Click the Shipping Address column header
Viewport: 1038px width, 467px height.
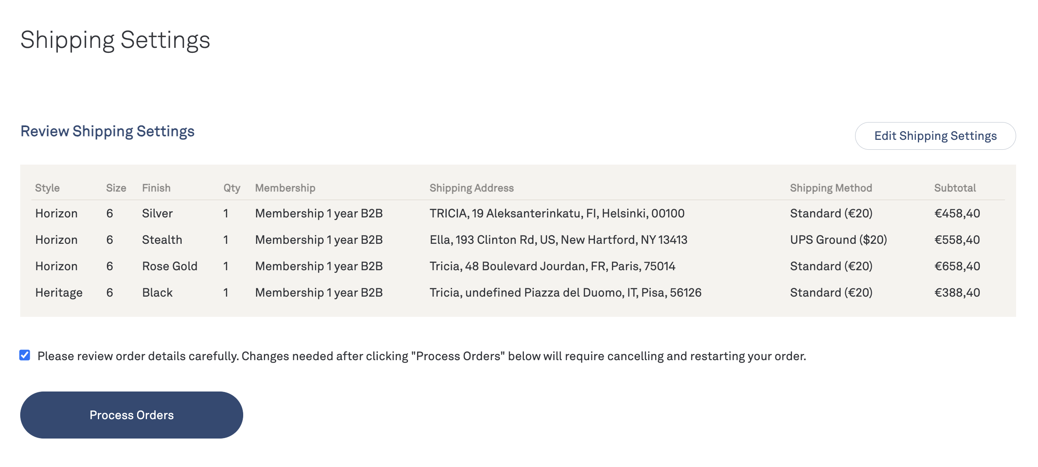(472, 188)
